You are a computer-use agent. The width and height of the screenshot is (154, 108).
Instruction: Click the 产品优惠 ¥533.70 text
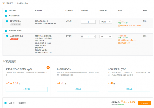tap(118, 105)
